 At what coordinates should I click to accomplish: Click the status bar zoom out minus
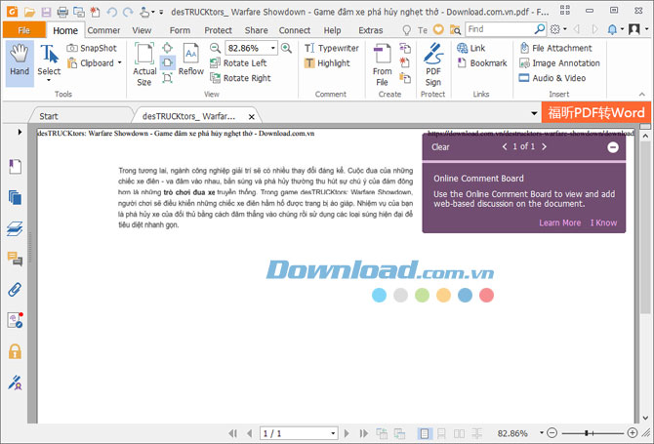pyautogui.click(x=552, y=433)
